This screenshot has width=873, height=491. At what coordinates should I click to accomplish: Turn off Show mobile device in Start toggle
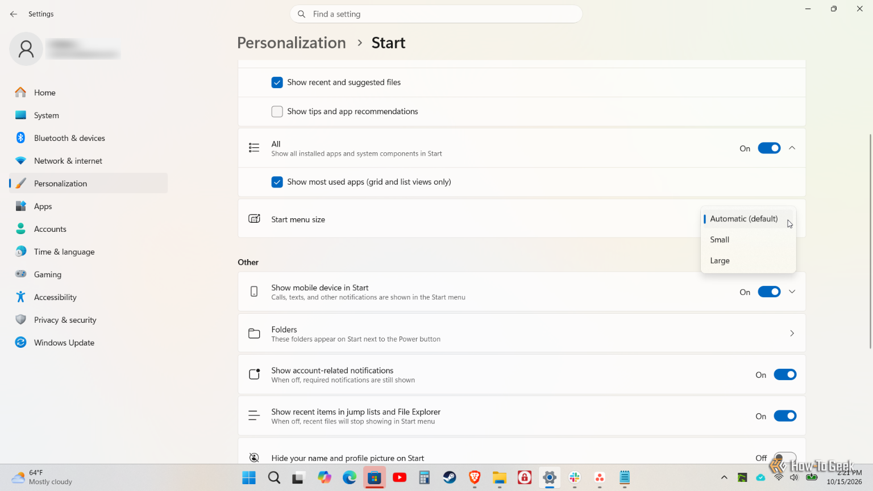coord(769,292)
